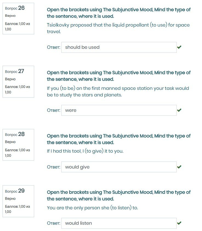Click into the 'would listen' answer field
Image resolution: width=202 pixels, height=231 pixels.
coord(119,223)
